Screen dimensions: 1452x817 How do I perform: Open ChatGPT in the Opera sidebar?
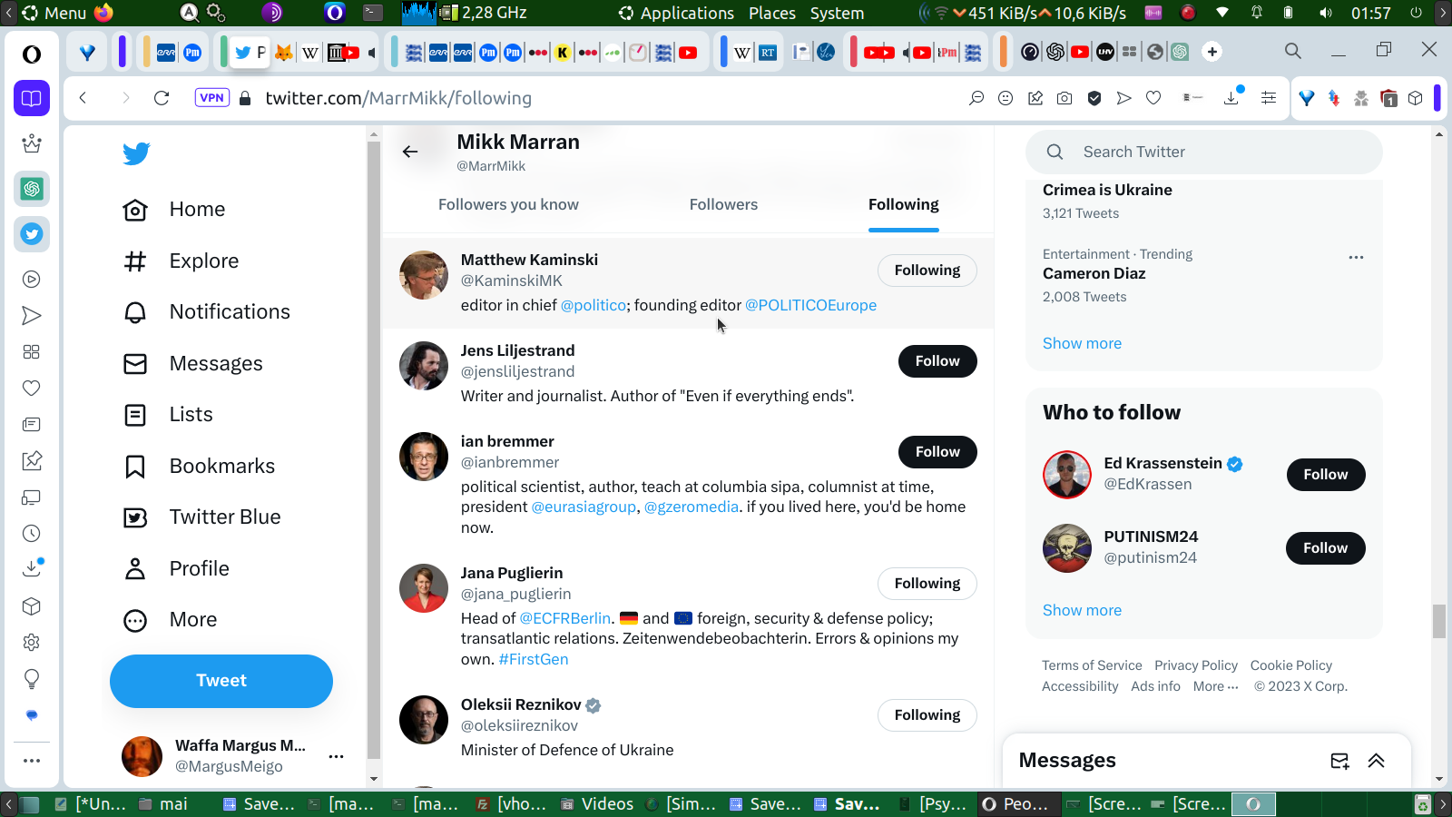32,189
